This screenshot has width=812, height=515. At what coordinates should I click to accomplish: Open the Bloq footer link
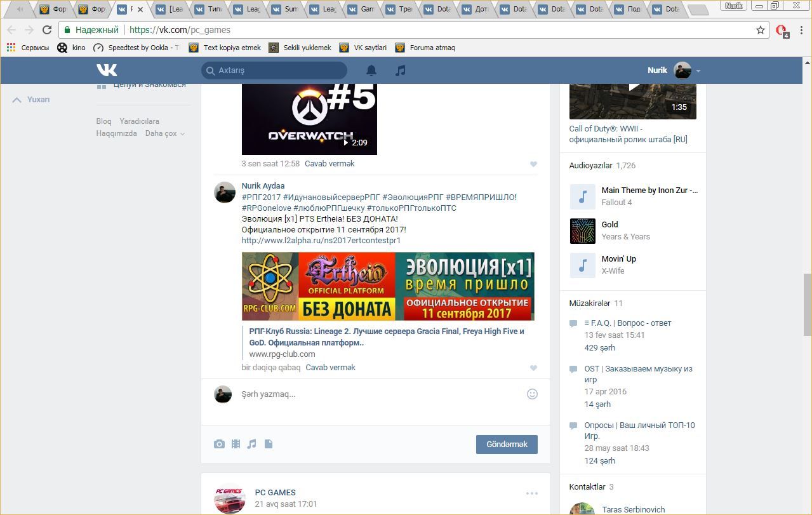(103, 121)
